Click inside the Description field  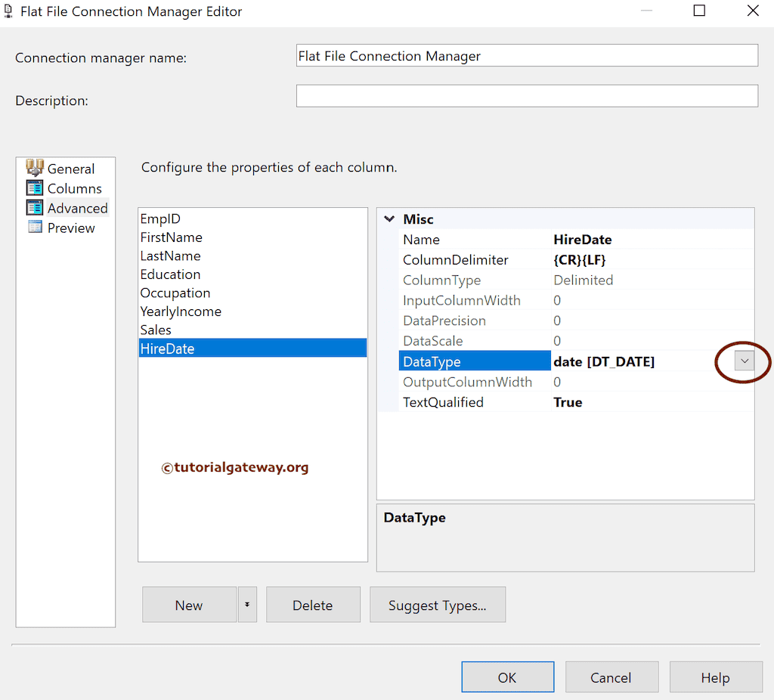(527, 95)
